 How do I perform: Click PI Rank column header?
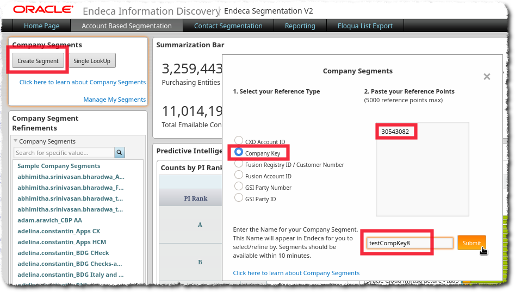(x=195, y=198)
